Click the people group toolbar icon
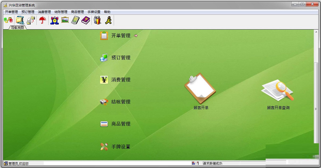 click(97, 20)
